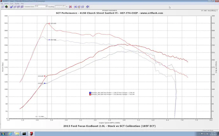Click the taskbar clock
Screen dimensions: 219x136
tap(212, 133)
